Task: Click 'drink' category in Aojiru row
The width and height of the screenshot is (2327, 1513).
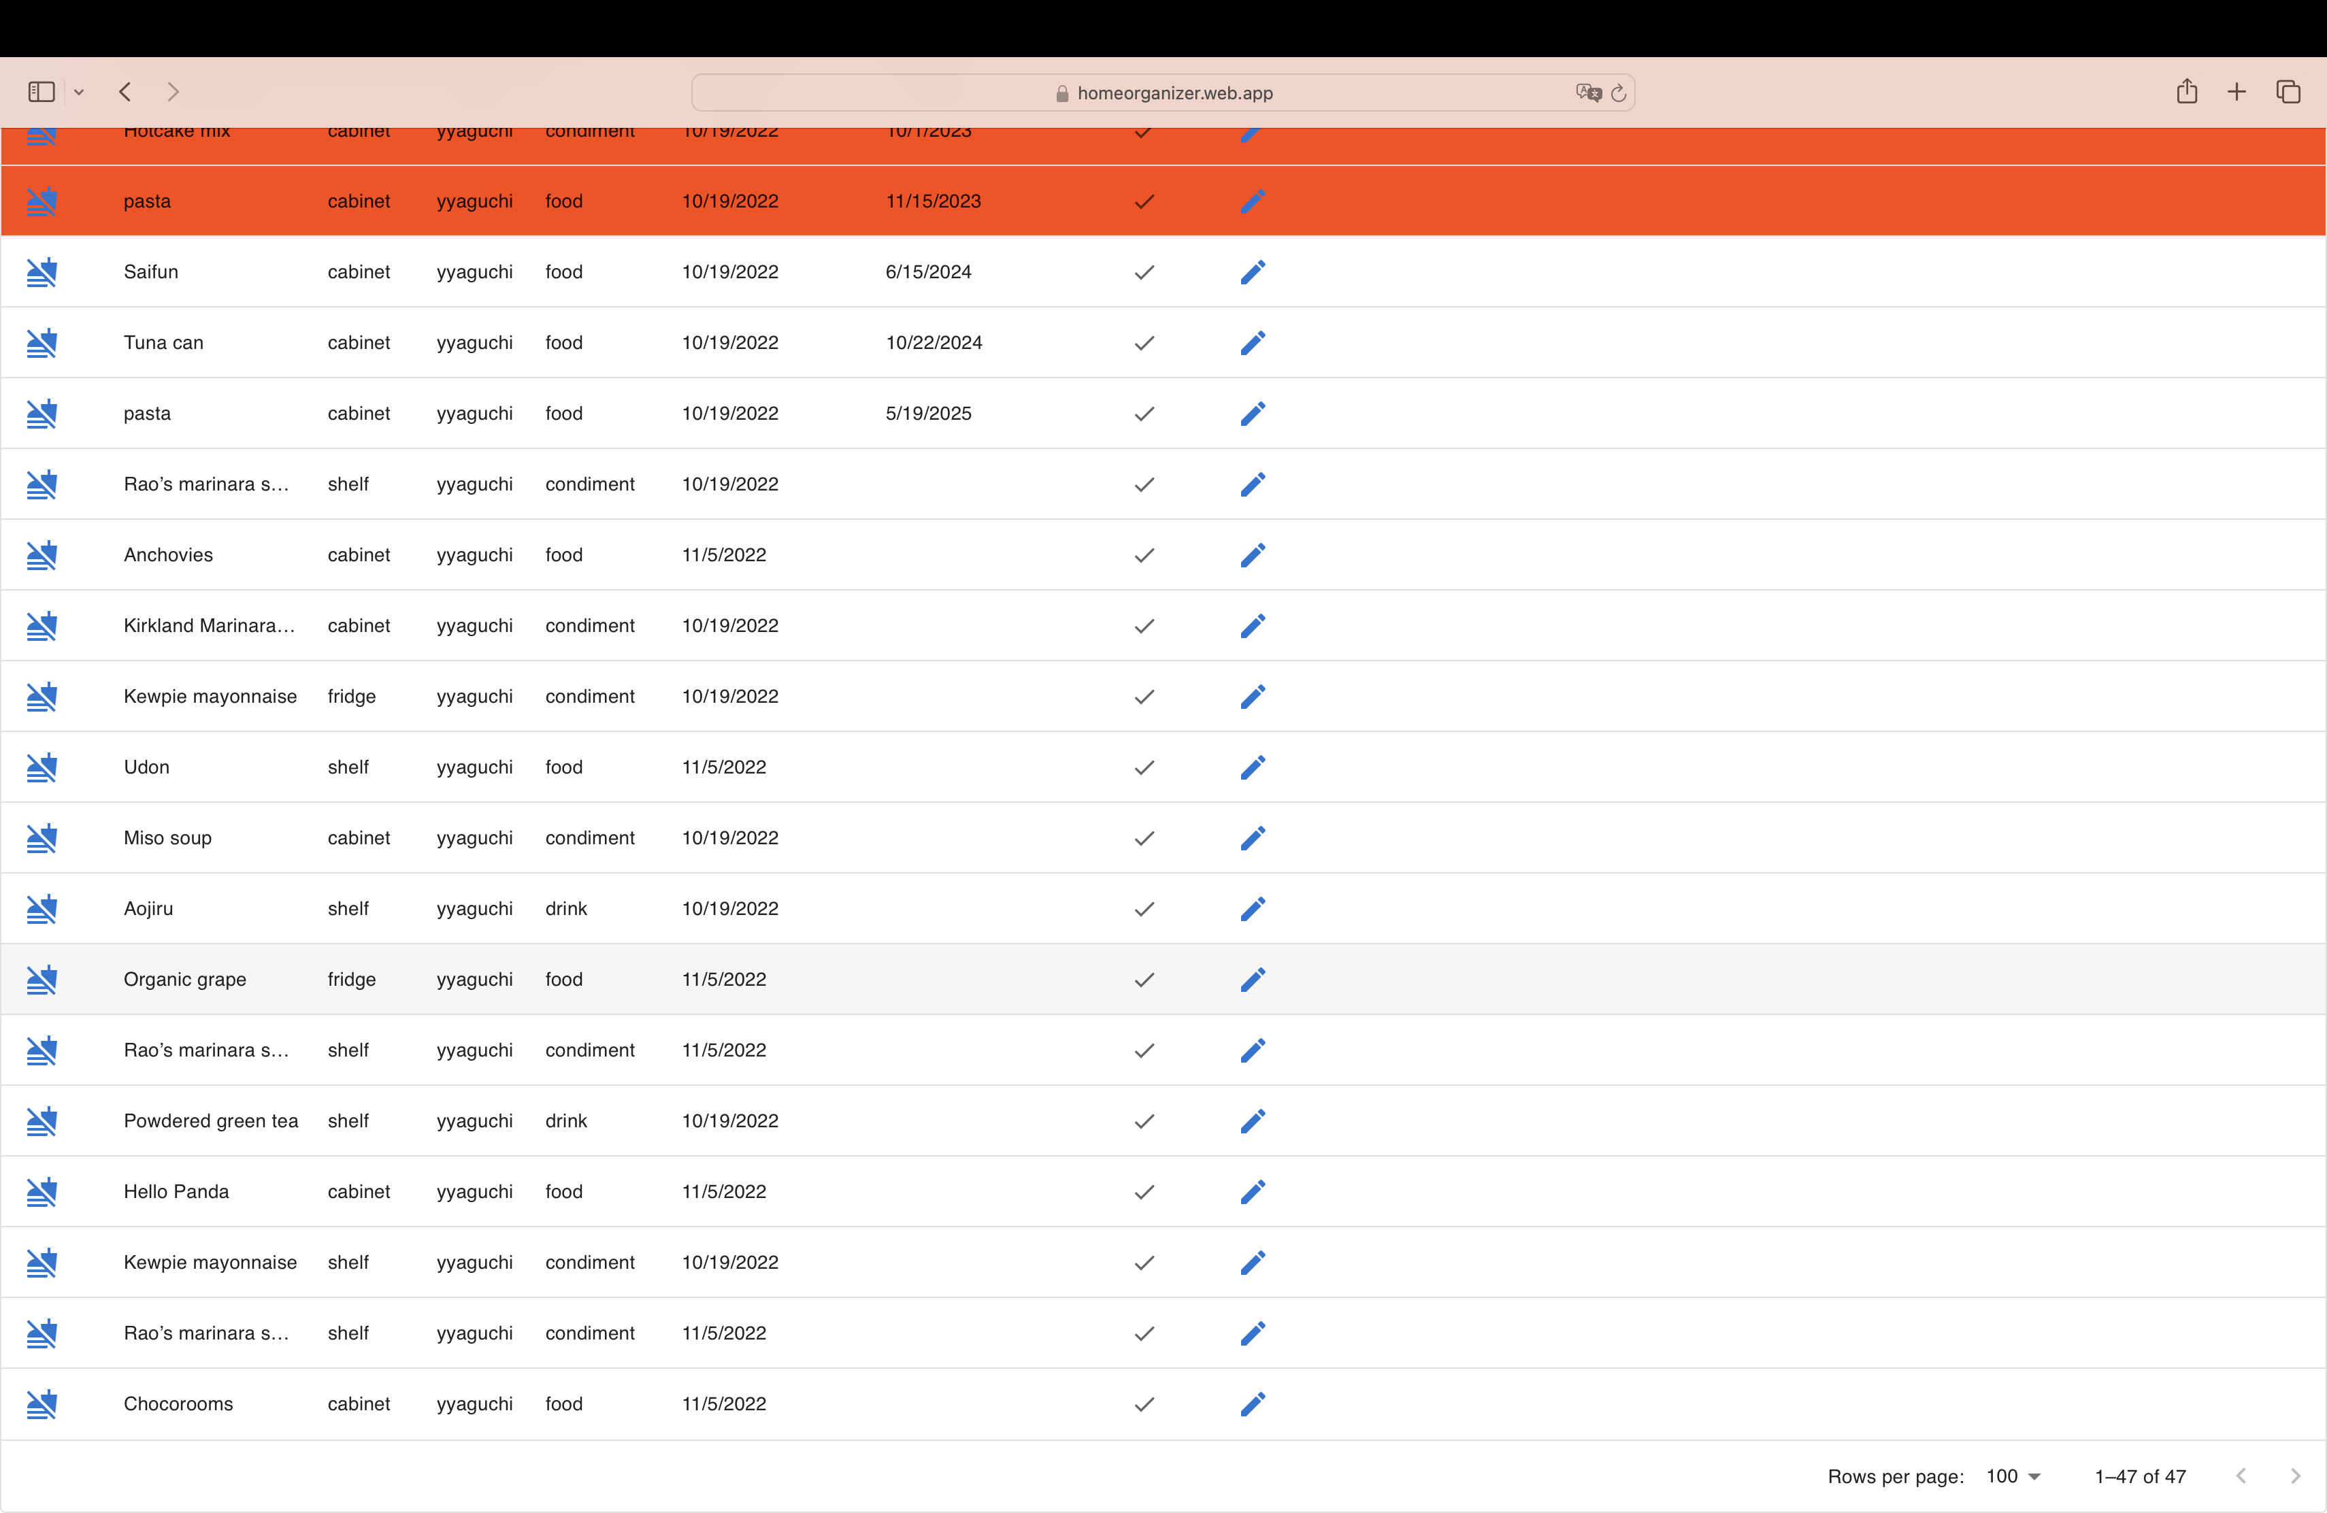Action: pos(566,909)
